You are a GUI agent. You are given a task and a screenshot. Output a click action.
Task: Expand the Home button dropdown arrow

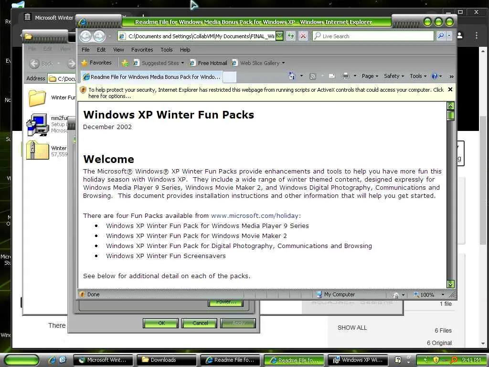pyautogui.click(x=301, y=76)
